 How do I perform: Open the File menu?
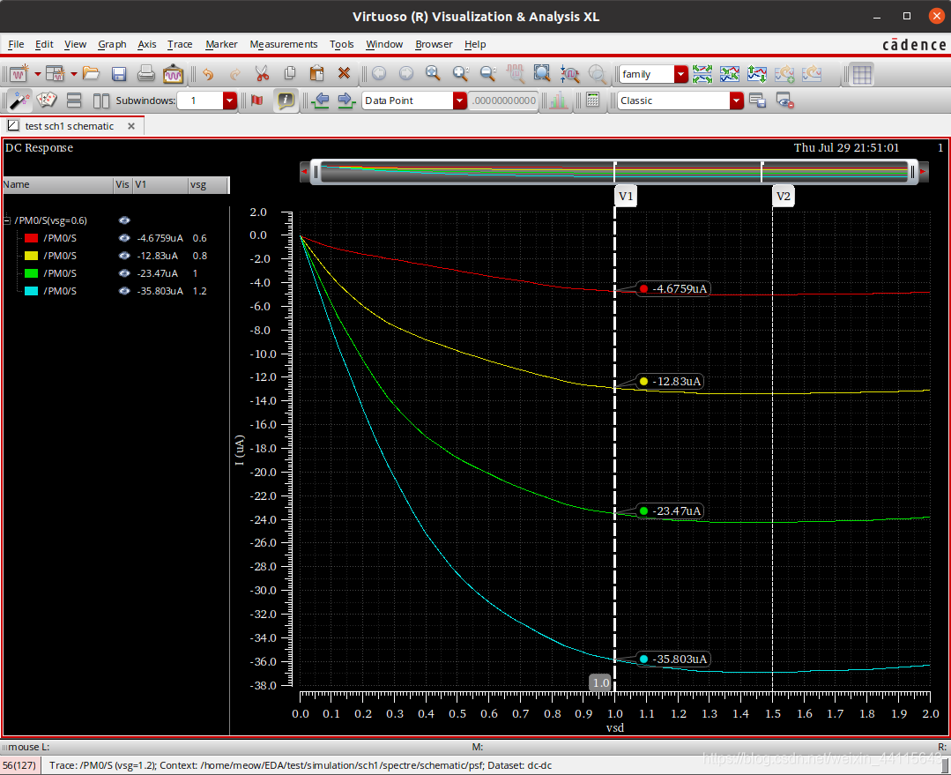point(16,44)
